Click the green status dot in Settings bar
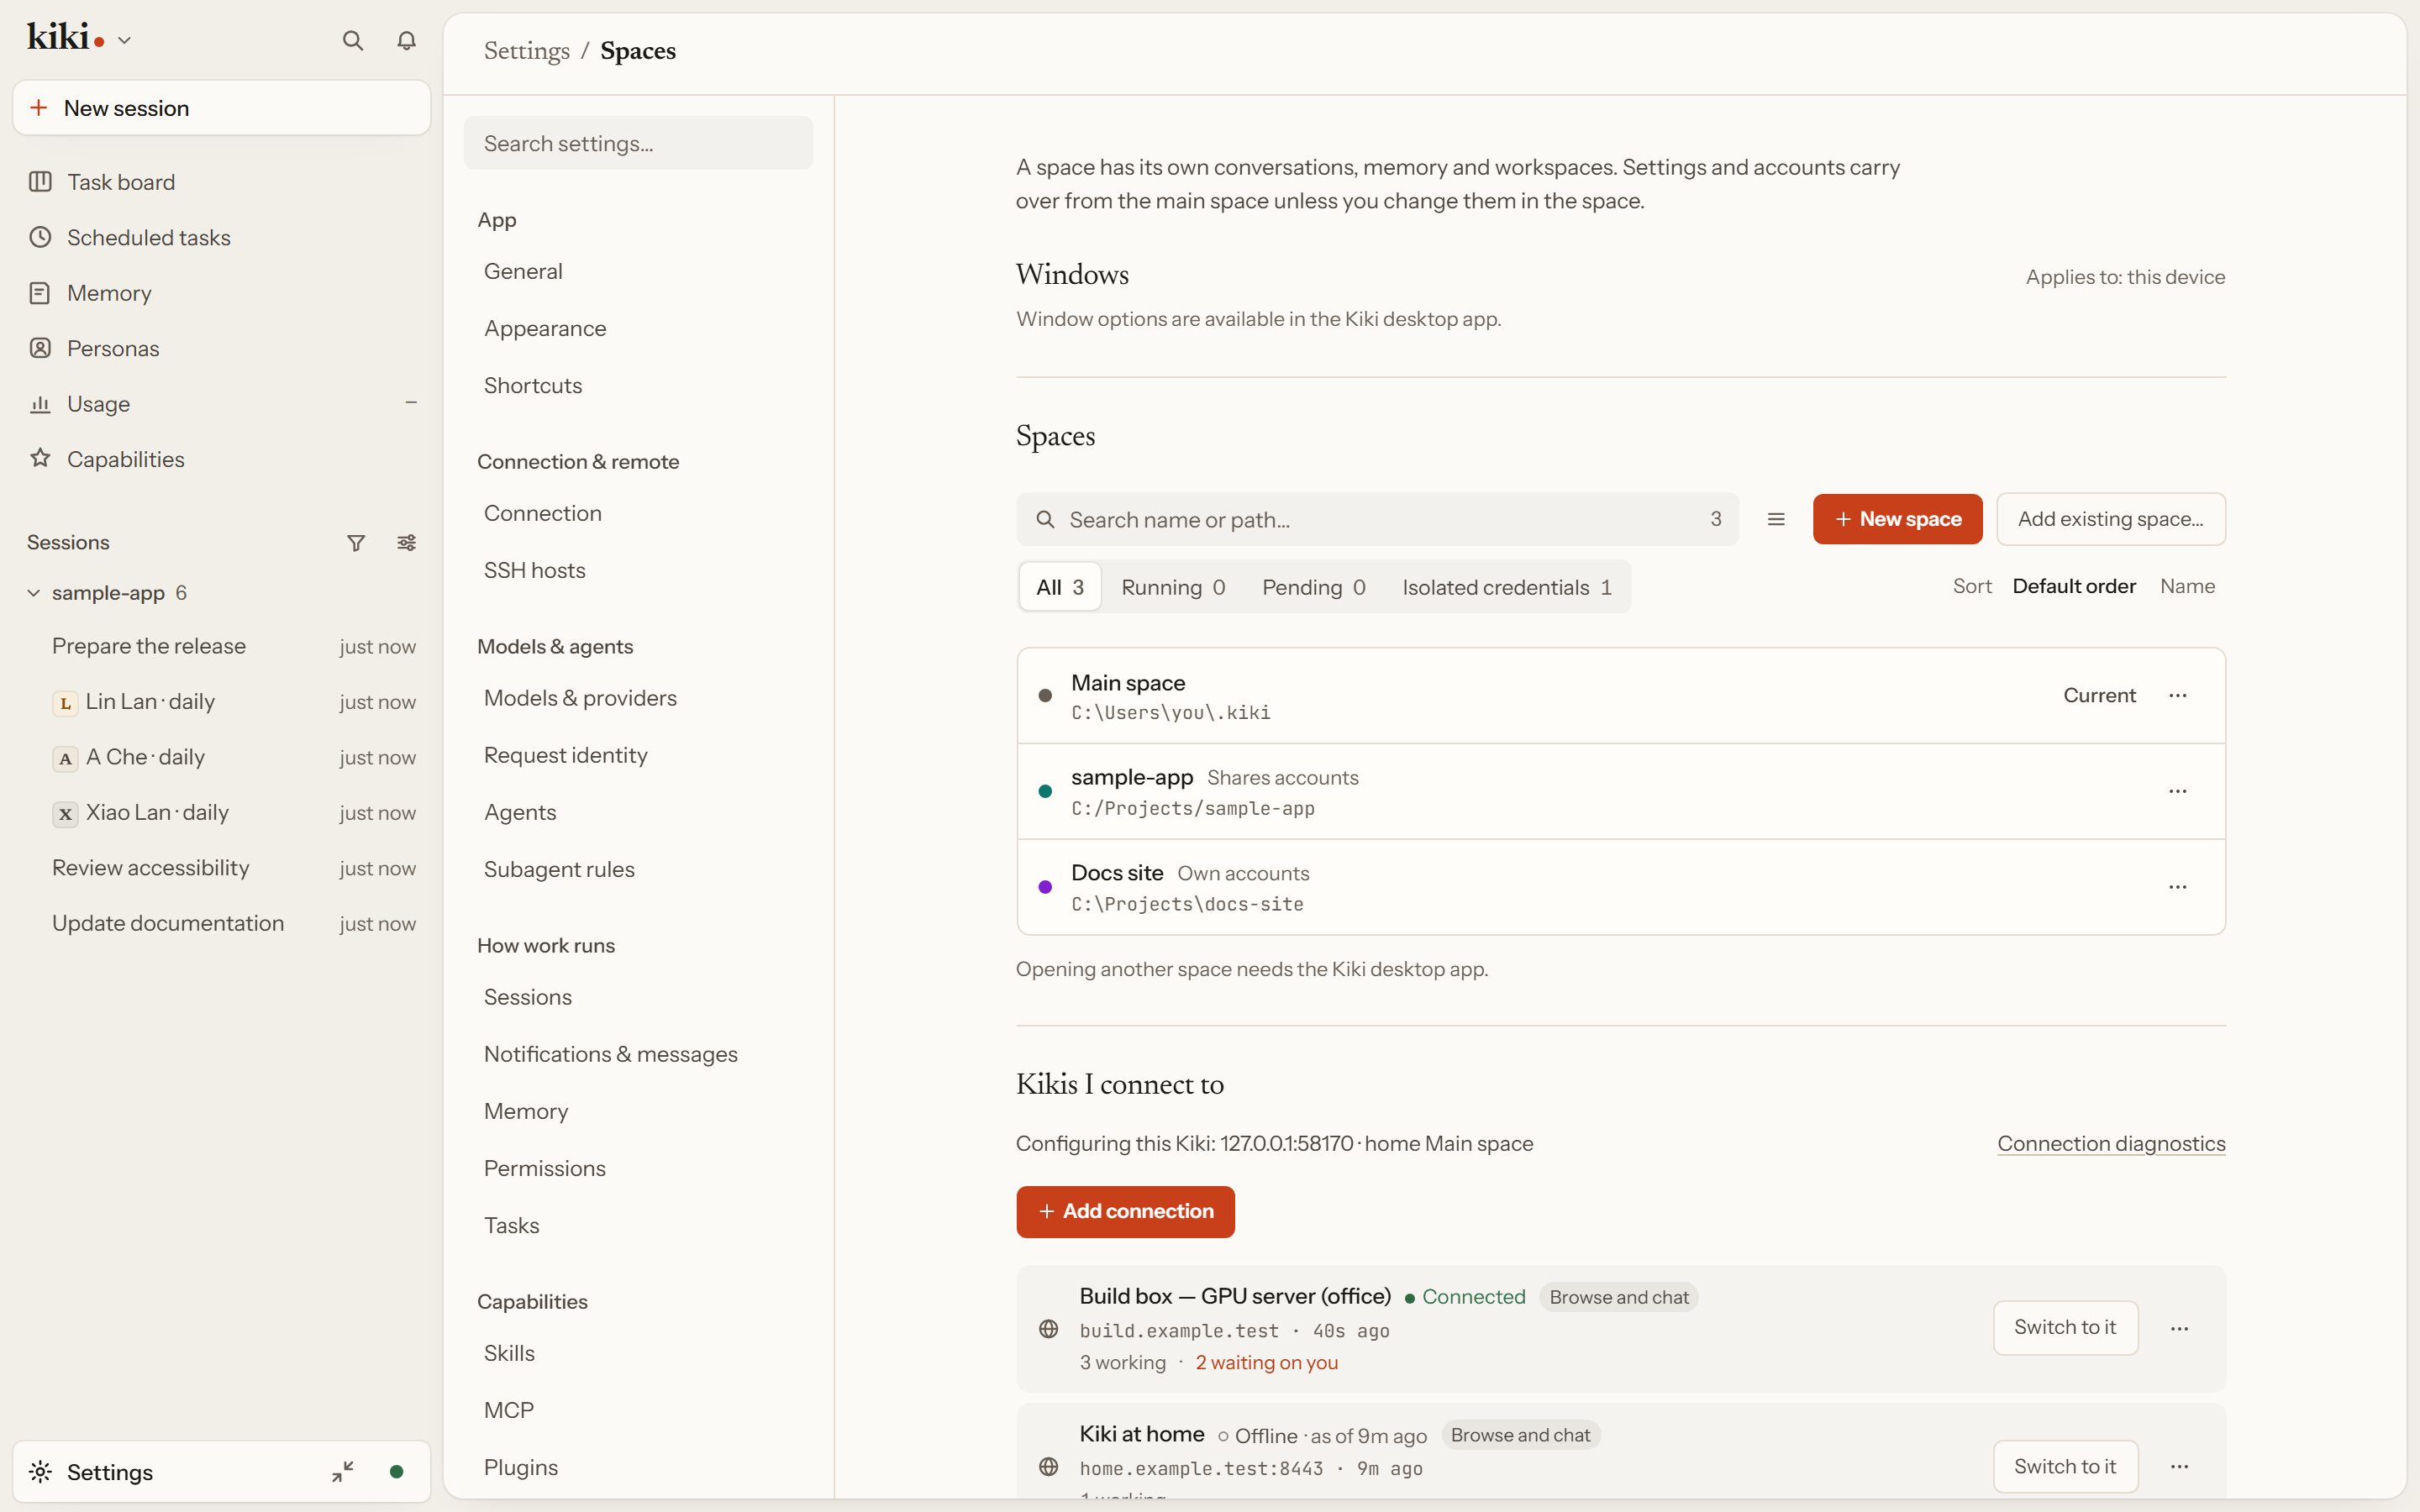This screenshot has width=2420, height=1512. pyautogui.click(x=397, y=1471)
